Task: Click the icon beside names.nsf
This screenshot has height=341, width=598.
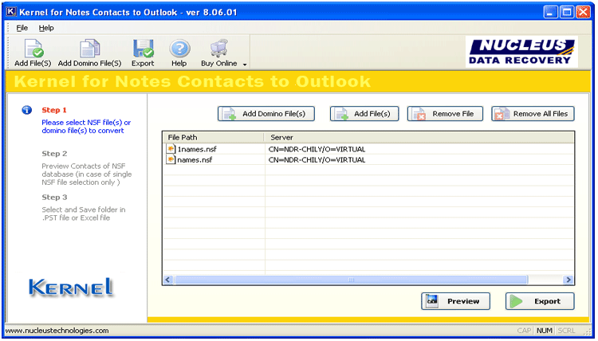Action: [x=171, y=159]
